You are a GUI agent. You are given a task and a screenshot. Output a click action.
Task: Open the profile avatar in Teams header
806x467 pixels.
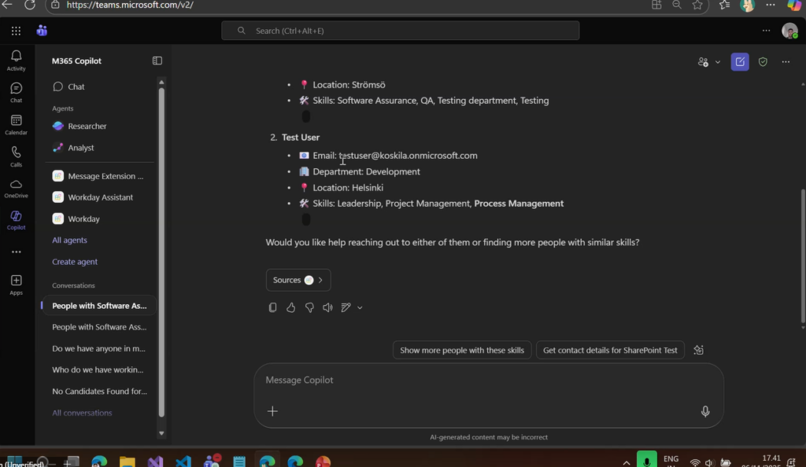pyautogui.click(x=789, y=31)
